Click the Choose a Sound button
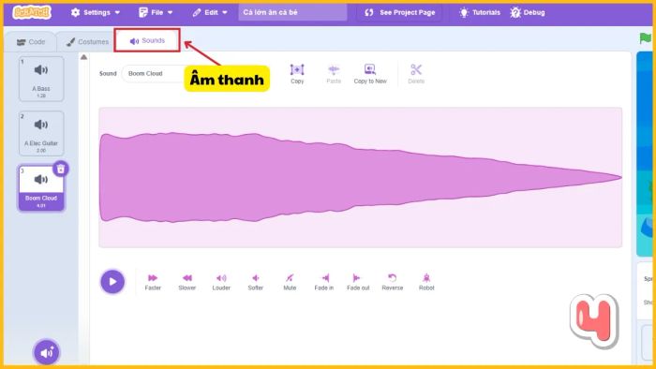656x369 pixels. coord(47,352)
